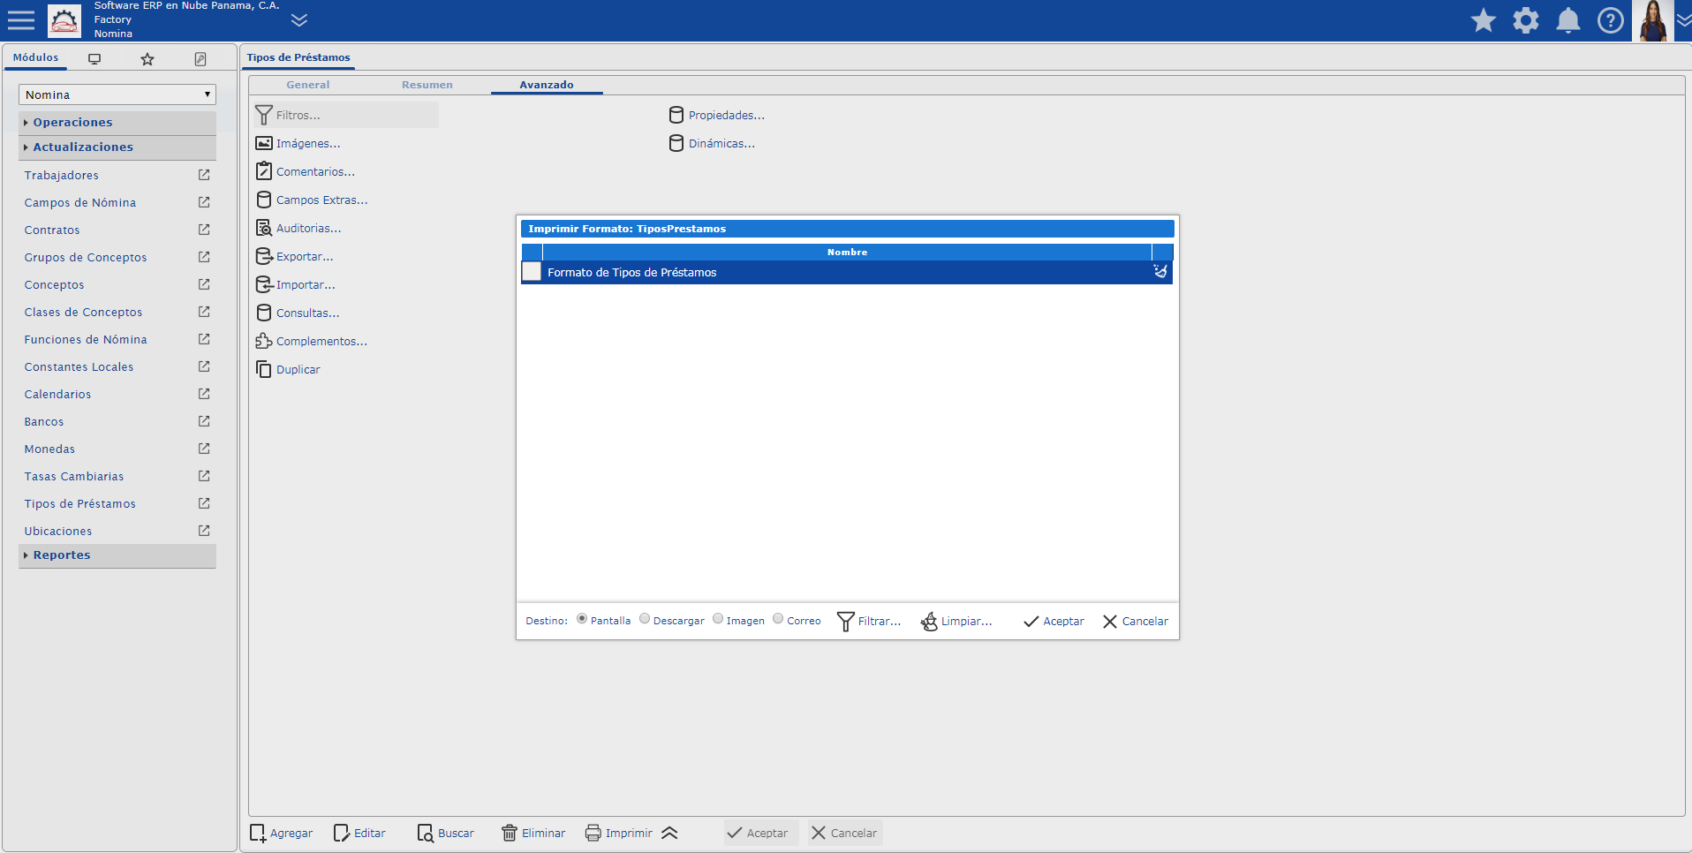The height and width of the screenshot is (853, 1692).
Task: Click Cancelar in print dialog
Action: (x=1136, y=622)
